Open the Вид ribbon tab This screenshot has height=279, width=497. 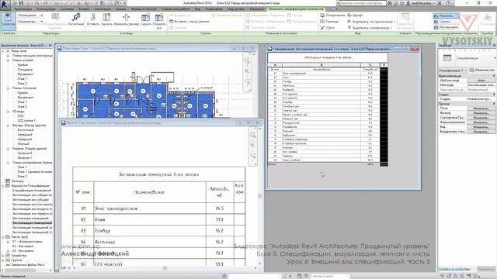coord(197,9)
